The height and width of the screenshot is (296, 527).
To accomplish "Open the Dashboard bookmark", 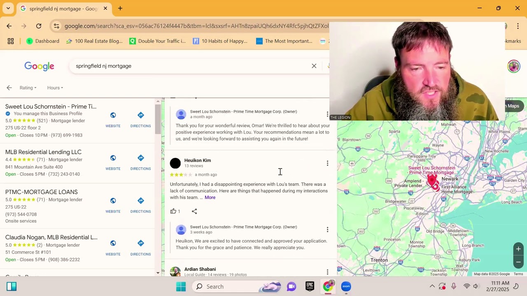I will tap(43, 41).
